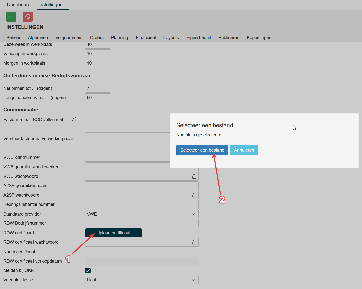Switch to the Dashboard tab

19,5
